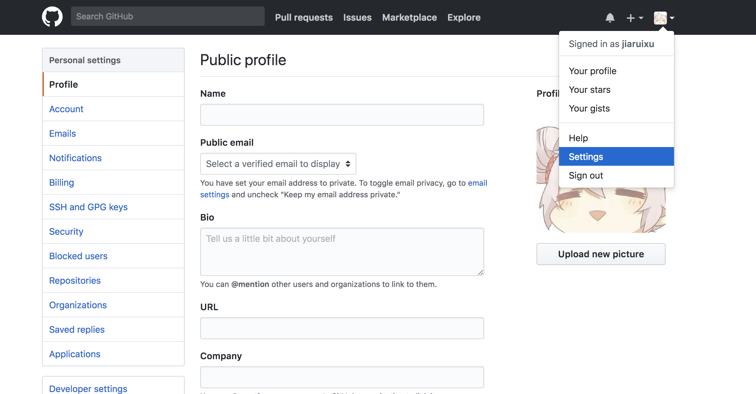Open Billing settings
The height and width of the screenshot is (394, 756).
pyautogui.click(x=113, y=182)
